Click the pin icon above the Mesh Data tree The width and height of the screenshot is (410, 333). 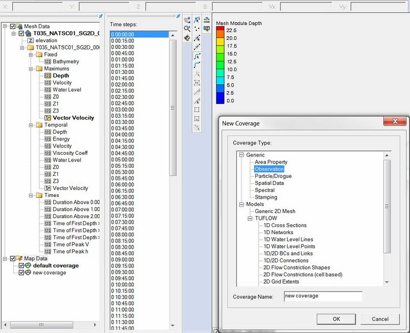101,16
